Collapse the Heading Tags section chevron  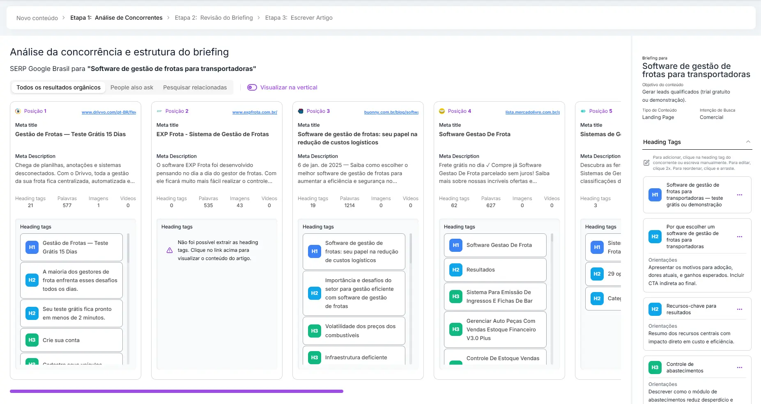click(748, 142)
